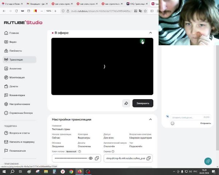Image resolution: width=219 pixels, height=175 pixels.
Task: Open Windows Start menu
Action: pyautogui.click(x=4, y=171)
